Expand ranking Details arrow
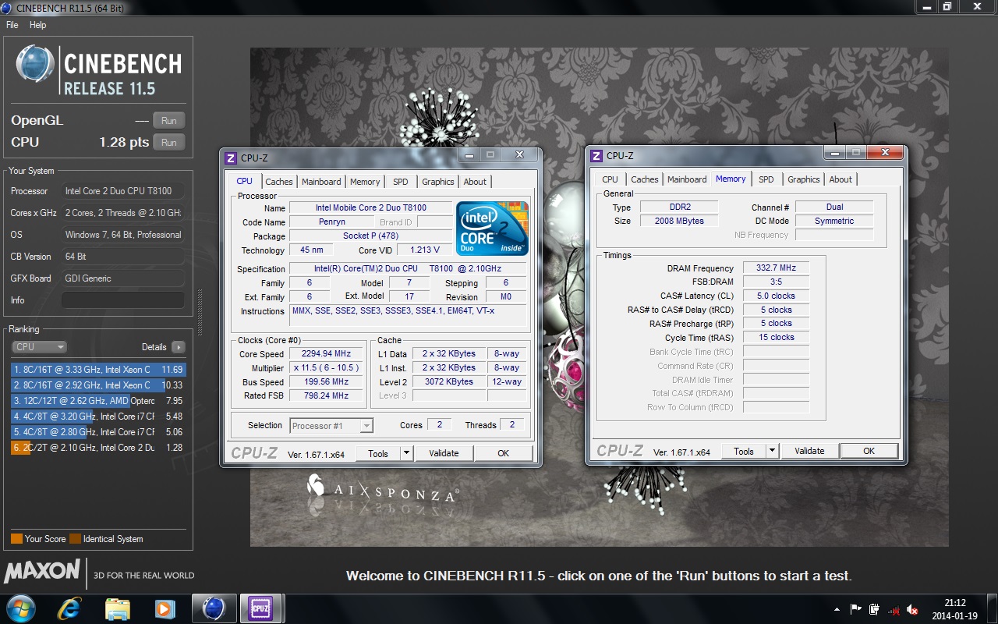This screenshot has height=624, width=998. click(179, 347)
